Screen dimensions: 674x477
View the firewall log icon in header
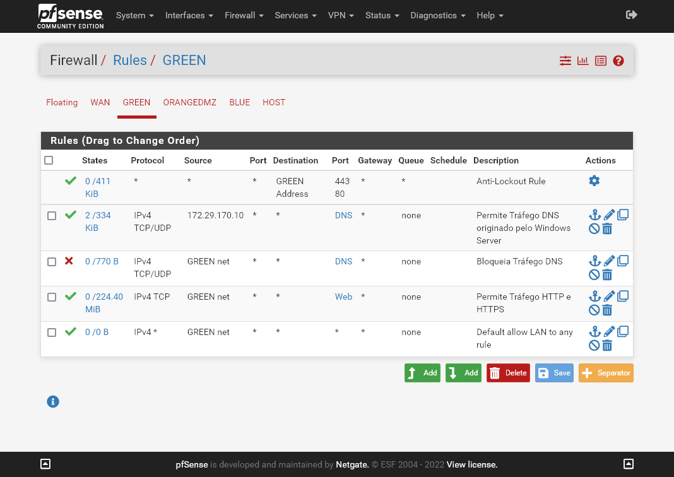click(600, 61)
